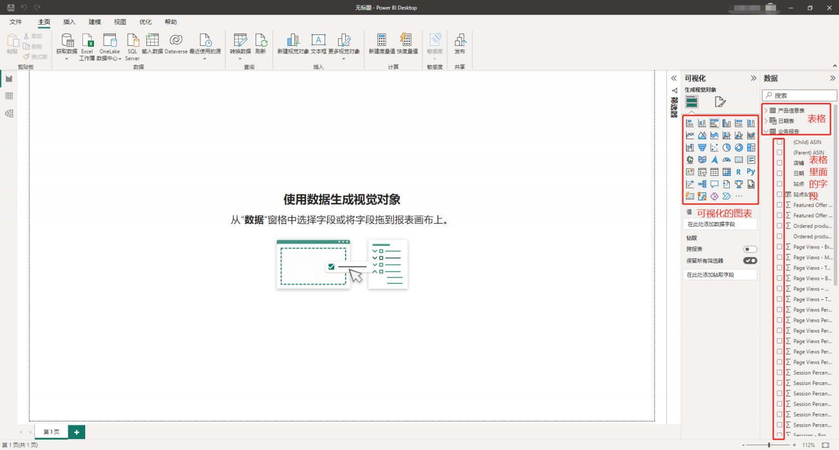Image resolution: width=839 pixels, height=450 pixels.
Task: Click the save icon in title bar
Action: pos(10,8)
